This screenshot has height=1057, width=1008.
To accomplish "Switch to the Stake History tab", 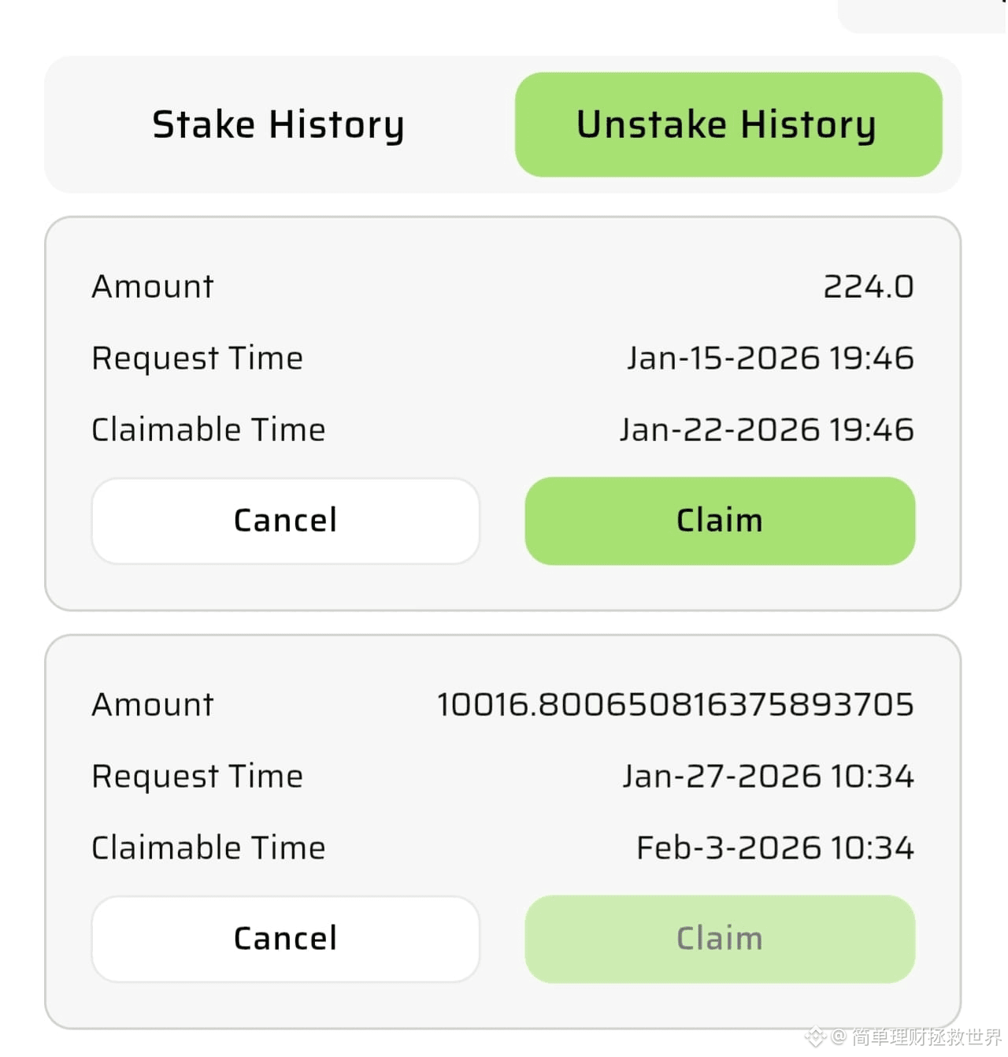I will (278, 124).
